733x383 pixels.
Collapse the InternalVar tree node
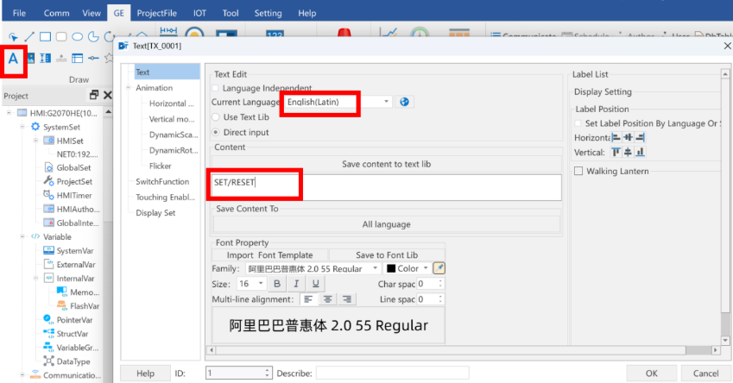(x=35, y=278)
